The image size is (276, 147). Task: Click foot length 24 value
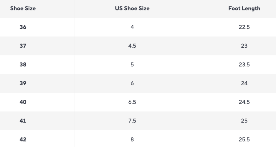point(244,83)
